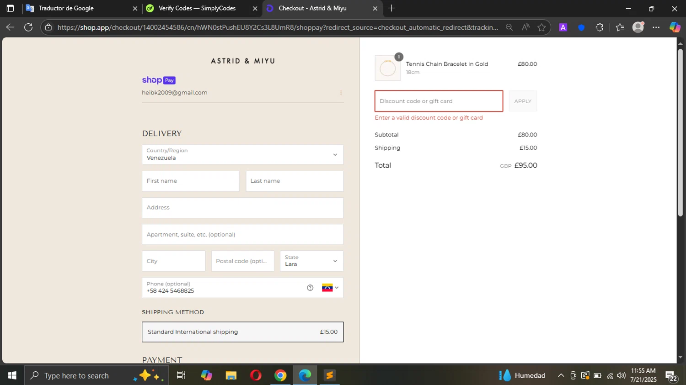686x385 pixels.
Task: Open the tab actions menu
Action: click(10, 8)
